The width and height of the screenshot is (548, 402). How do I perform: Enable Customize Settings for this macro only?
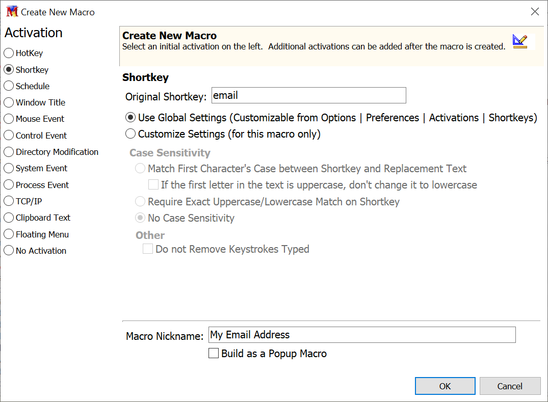131,134
